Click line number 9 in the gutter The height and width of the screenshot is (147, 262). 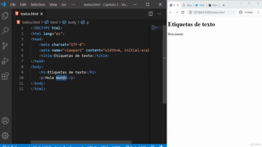click(x=22, y=72)
